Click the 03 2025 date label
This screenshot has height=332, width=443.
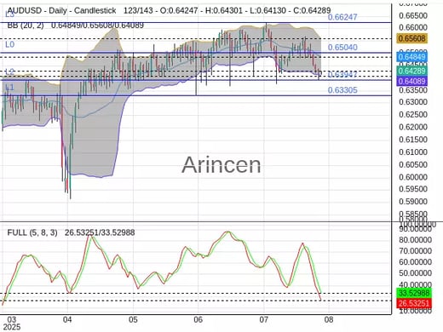click(x=12, y=323)
